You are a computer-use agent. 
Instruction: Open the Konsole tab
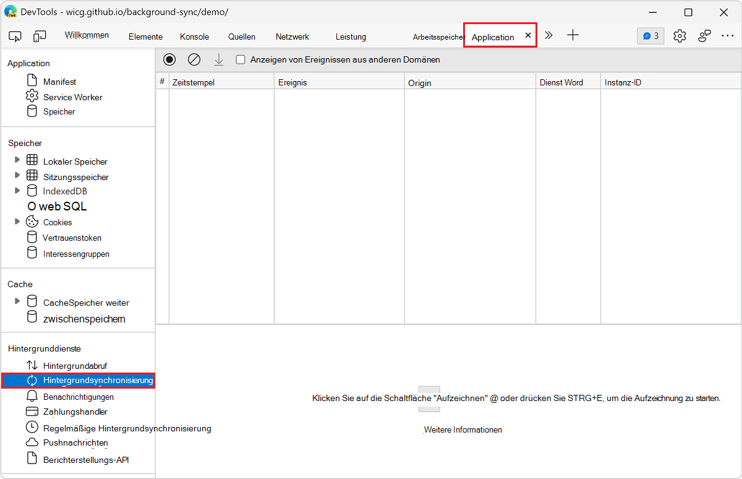(195, 37)
